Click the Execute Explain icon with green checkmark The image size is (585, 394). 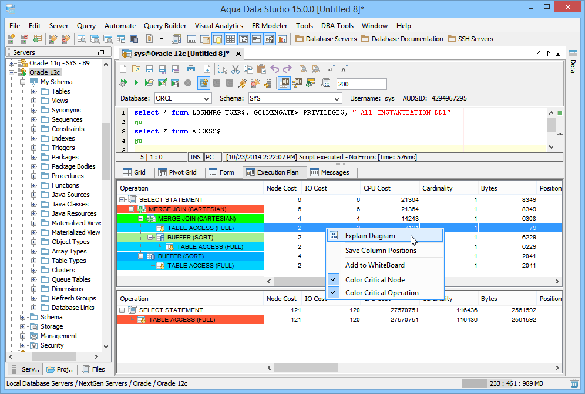[162, 83]
